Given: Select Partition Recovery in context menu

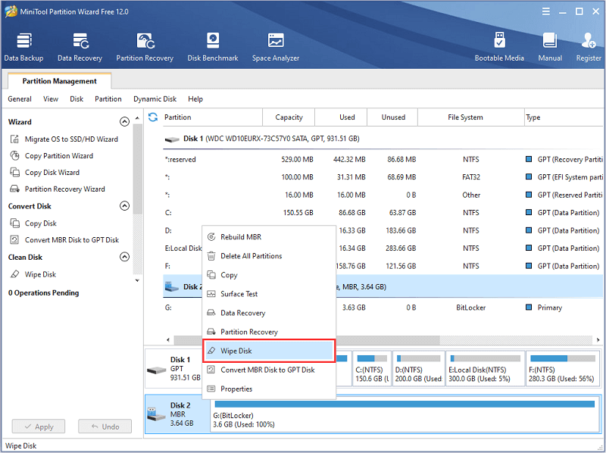Looking at the screenshot, I should (269, 332).
